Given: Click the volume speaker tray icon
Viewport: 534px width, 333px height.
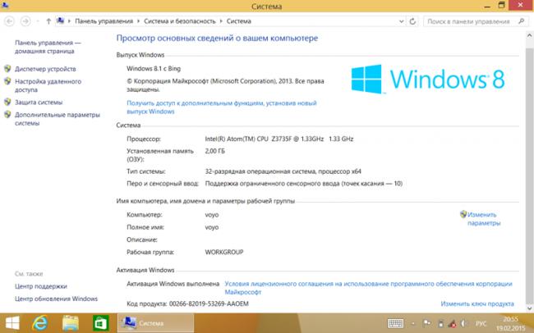Looking at the screenshot, I should coord(464,323).
